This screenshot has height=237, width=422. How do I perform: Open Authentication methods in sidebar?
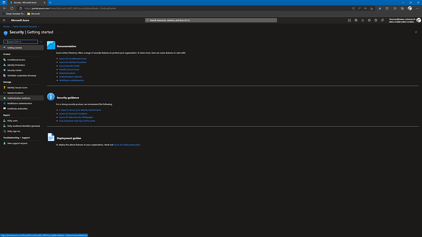coord(22,98)
